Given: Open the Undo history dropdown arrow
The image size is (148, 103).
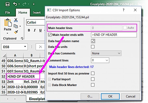Looking at the screenshot, I should pos(19,4).
